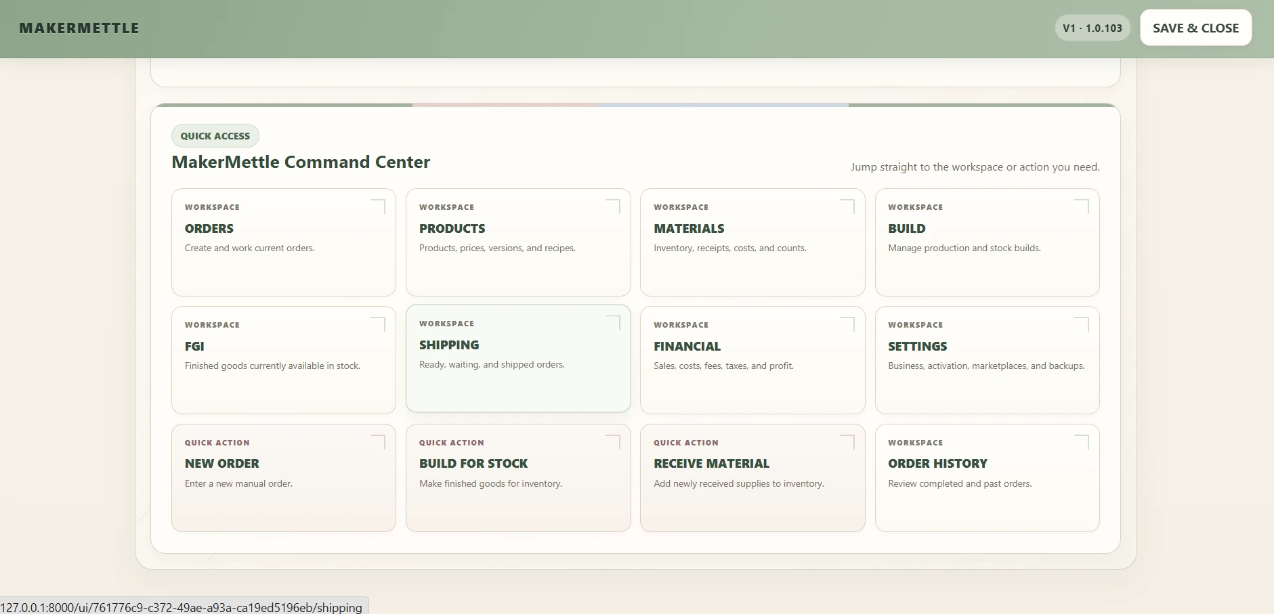Open the Shipping workspace card
The image size is (1274, 614).
pos(518,359)
